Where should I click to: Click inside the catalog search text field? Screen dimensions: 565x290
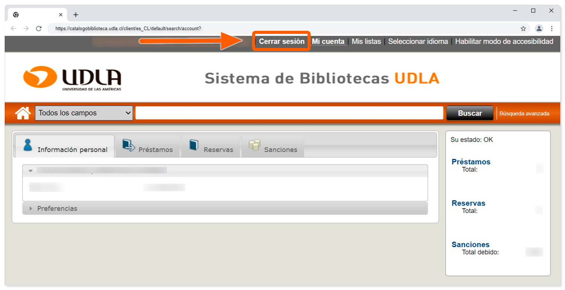pos(289,113)
